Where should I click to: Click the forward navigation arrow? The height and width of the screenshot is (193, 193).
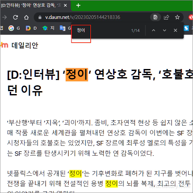point(5,17)
